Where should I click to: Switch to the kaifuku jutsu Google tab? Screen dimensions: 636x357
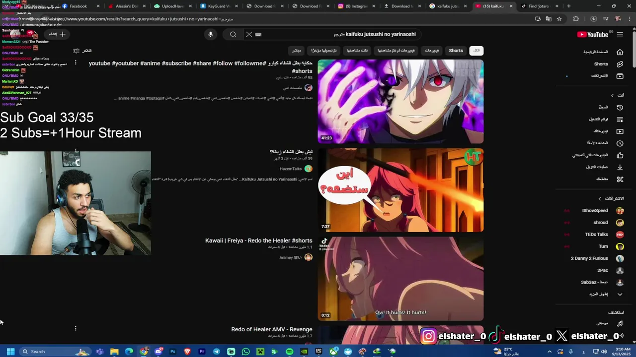pos(447,6)
